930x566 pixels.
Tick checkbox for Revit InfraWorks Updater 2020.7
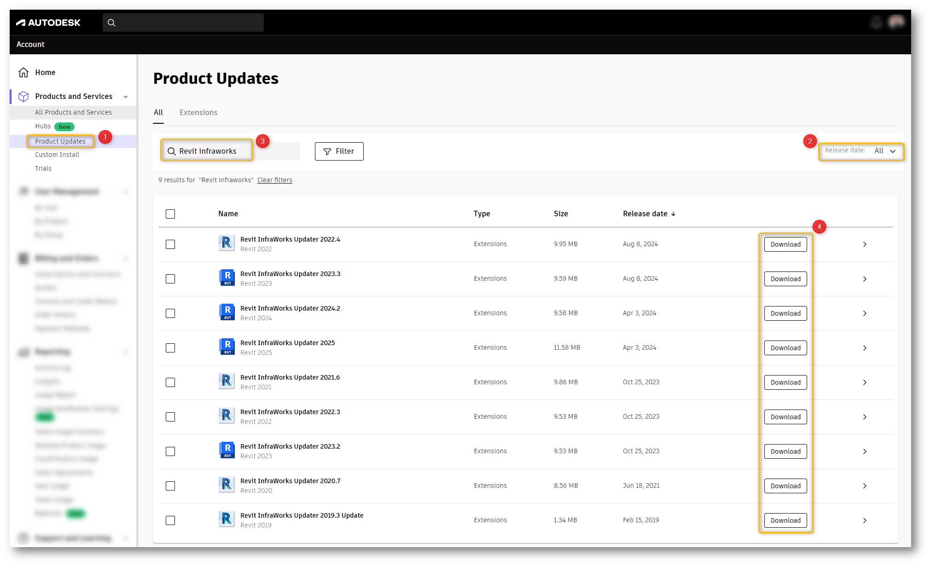tap(170, 486)
